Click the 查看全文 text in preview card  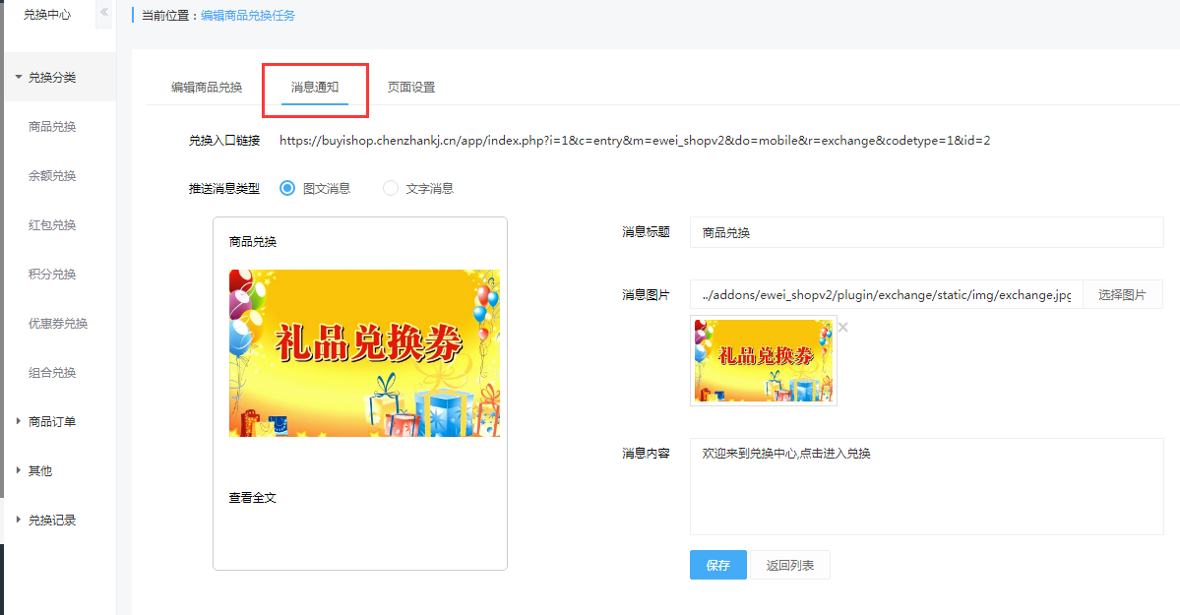point(253,498)
